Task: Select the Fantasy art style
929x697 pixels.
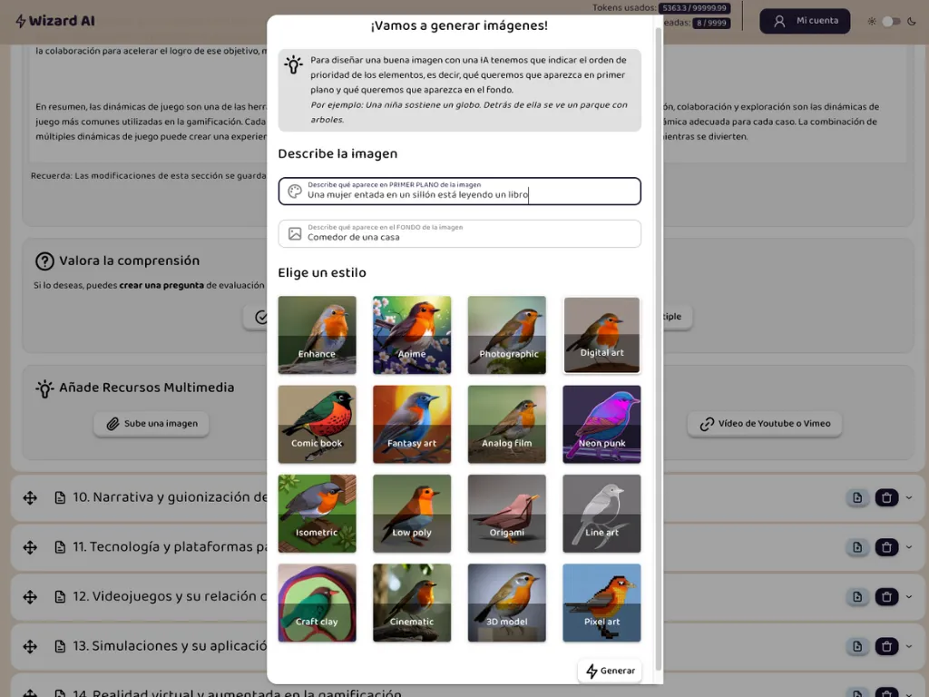Action: [412, 424]
